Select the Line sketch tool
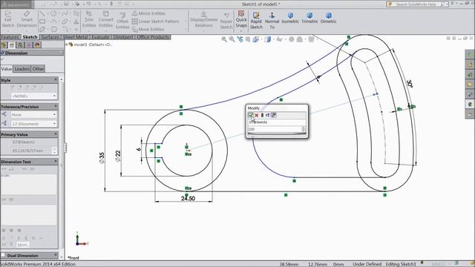This screenshot has height=267, width=475. click(42, 13)
